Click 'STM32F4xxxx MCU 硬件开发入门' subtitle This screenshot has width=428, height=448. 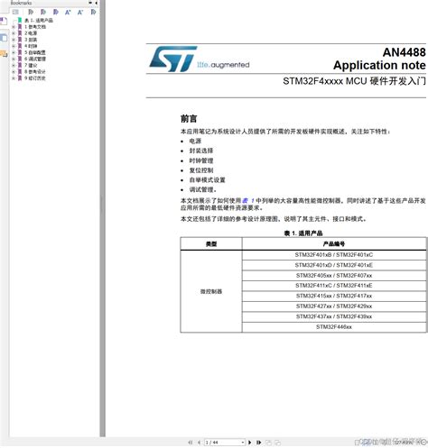click(x=354, y=81)
